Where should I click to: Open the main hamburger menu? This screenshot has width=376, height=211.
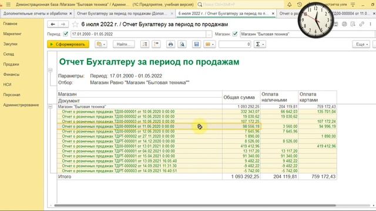(x=8, y=5)
